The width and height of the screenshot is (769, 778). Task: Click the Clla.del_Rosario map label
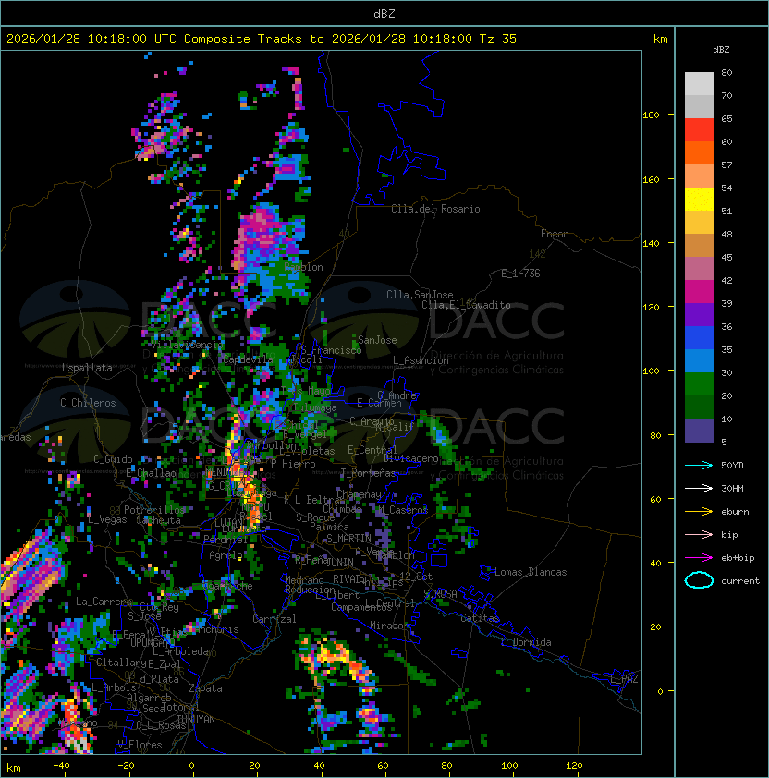(435, 209)
